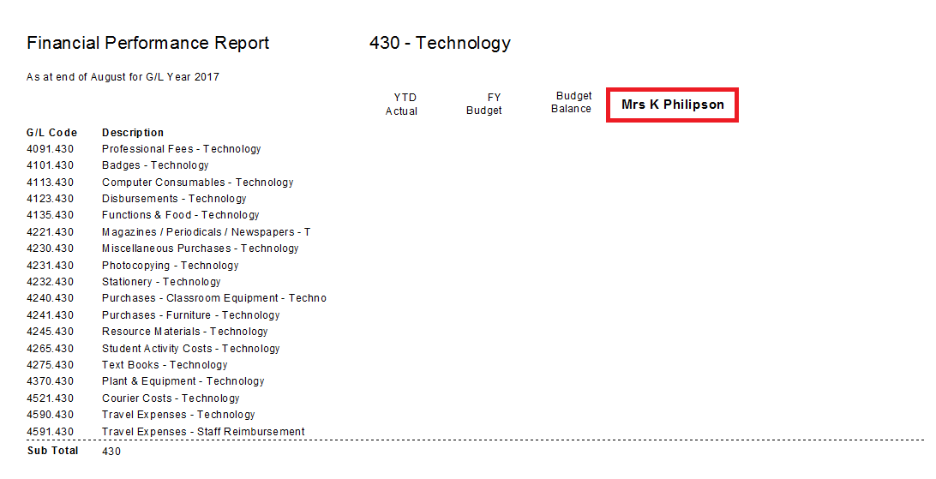
Task: Select code 4241.430
Action: click(x=50, y=315)
